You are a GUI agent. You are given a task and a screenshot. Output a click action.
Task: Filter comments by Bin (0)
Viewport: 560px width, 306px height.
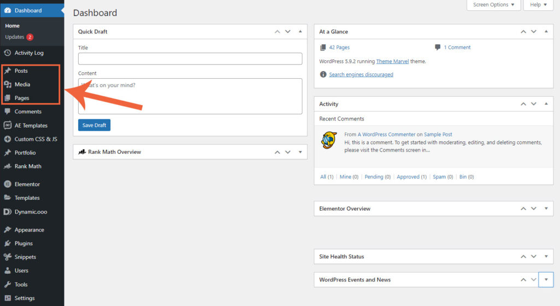coord(466,177)
